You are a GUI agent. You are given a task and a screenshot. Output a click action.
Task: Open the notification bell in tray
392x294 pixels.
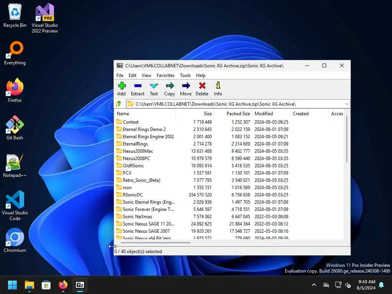(x=382, y=285)
